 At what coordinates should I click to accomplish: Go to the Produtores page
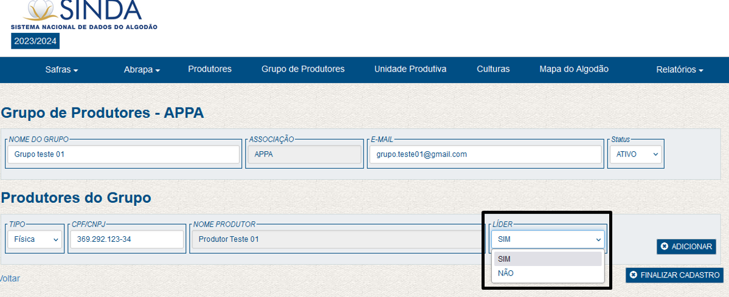point(210,69)
